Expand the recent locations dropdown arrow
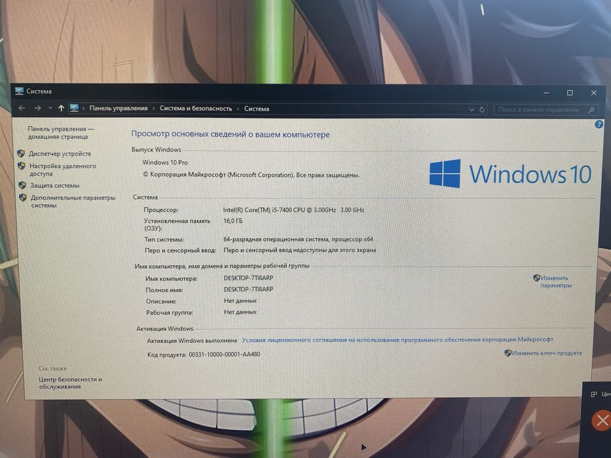The height and width of the screenshot is (458, 611). 50,108
